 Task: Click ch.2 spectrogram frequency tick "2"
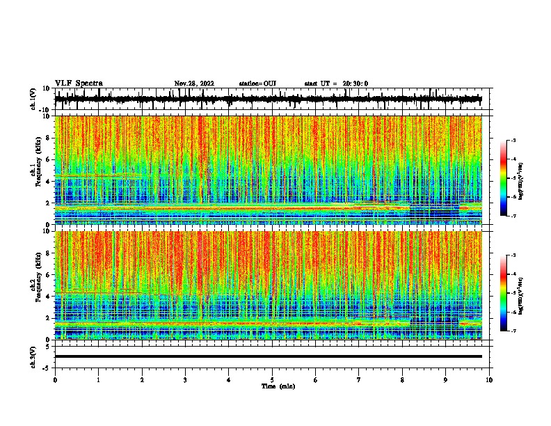[48, 318]
